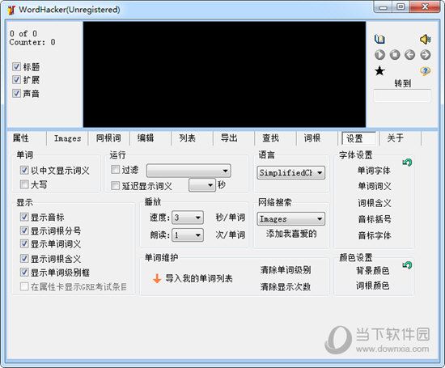Switch to the 词根 tab
This screenshot has width=445, height=368.
coord(312,138)
